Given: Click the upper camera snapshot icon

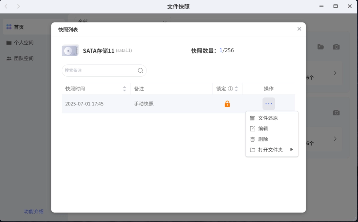Looking at the screenshot, I should [x=336, y=47].
